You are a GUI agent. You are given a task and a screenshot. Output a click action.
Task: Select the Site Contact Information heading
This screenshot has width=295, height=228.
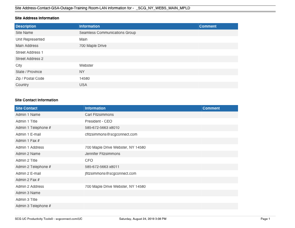pyautogui.click(x=37, y=100)
